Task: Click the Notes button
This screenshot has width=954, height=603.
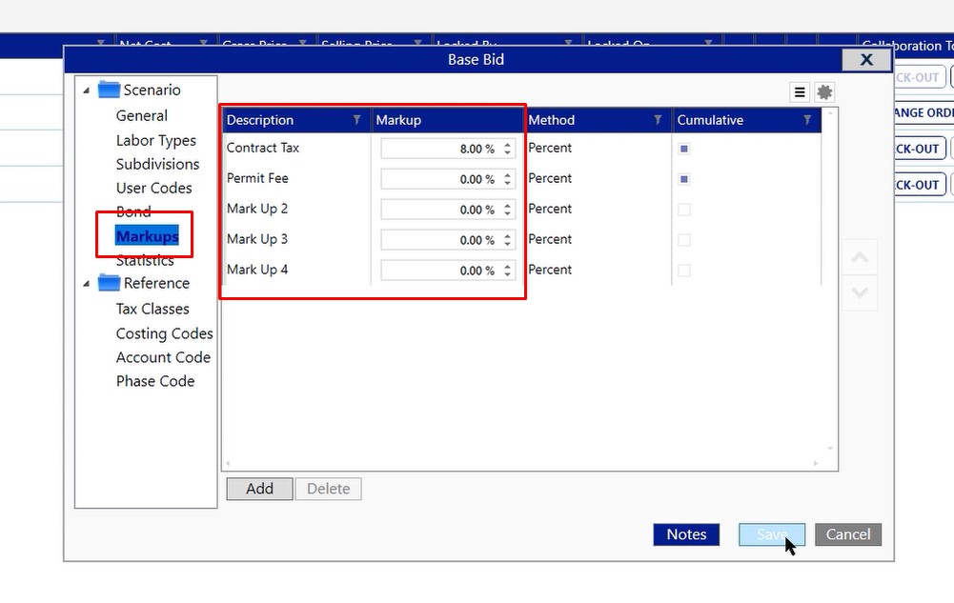Action: tap(686, 534)
